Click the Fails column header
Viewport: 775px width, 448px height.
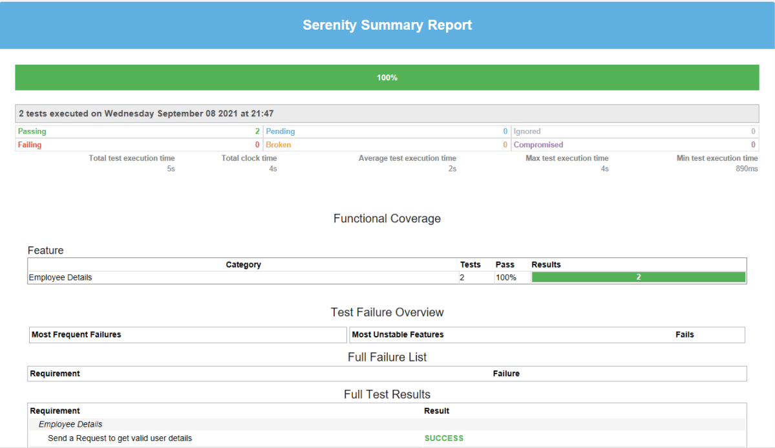pos(685,334)
